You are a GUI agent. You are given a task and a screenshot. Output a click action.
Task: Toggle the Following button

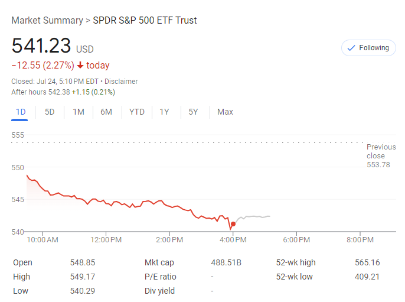(x=368, y=48)
